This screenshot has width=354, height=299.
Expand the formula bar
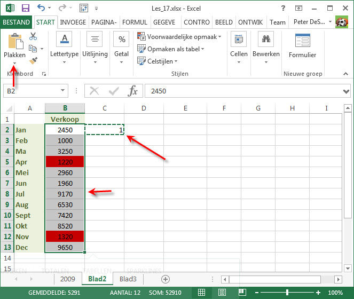346,91
